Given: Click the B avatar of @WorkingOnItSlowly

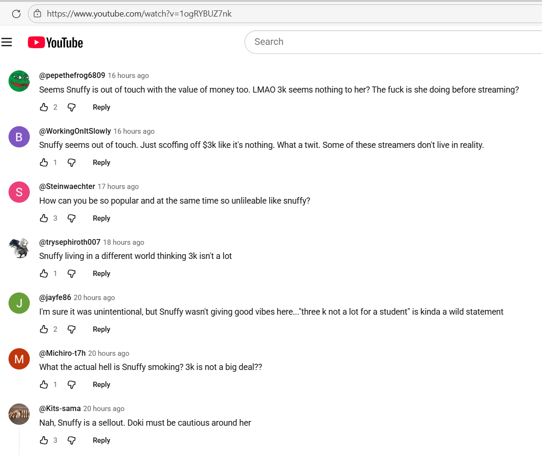Looking at the screenshot, I should (x=19, y=137).
